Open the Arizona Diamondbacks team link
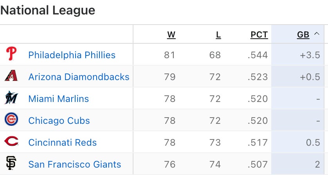This screenshot has height=175, width=328. click(79, 77)
